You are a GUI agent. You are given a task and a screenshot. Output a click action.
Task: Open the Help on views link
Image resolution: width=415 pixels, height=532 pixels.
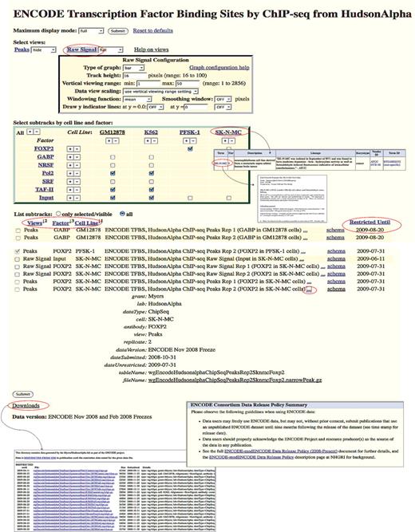pyautogui.click(x=151, y=49)
